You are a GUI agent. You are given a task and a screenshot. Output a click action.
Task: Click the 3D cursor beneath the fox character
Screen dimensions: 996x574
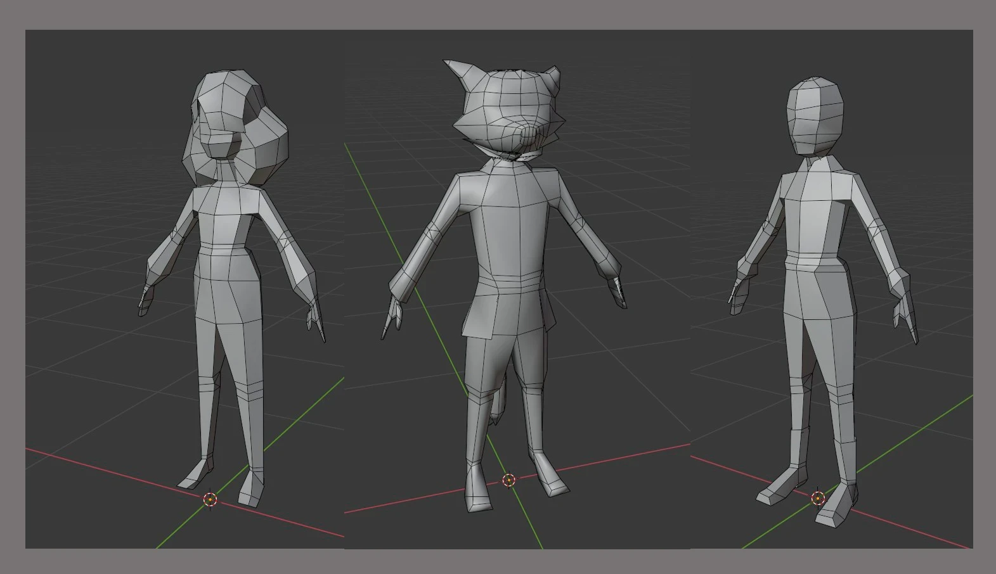[x=508, y=481]
